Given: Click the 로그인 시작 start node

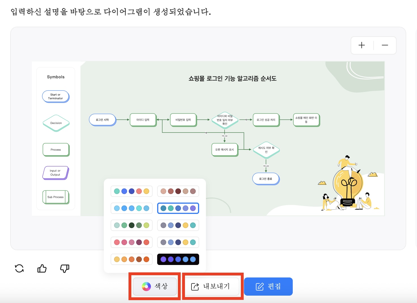Looking at the screenshot, I should click(x=102, y=120).
